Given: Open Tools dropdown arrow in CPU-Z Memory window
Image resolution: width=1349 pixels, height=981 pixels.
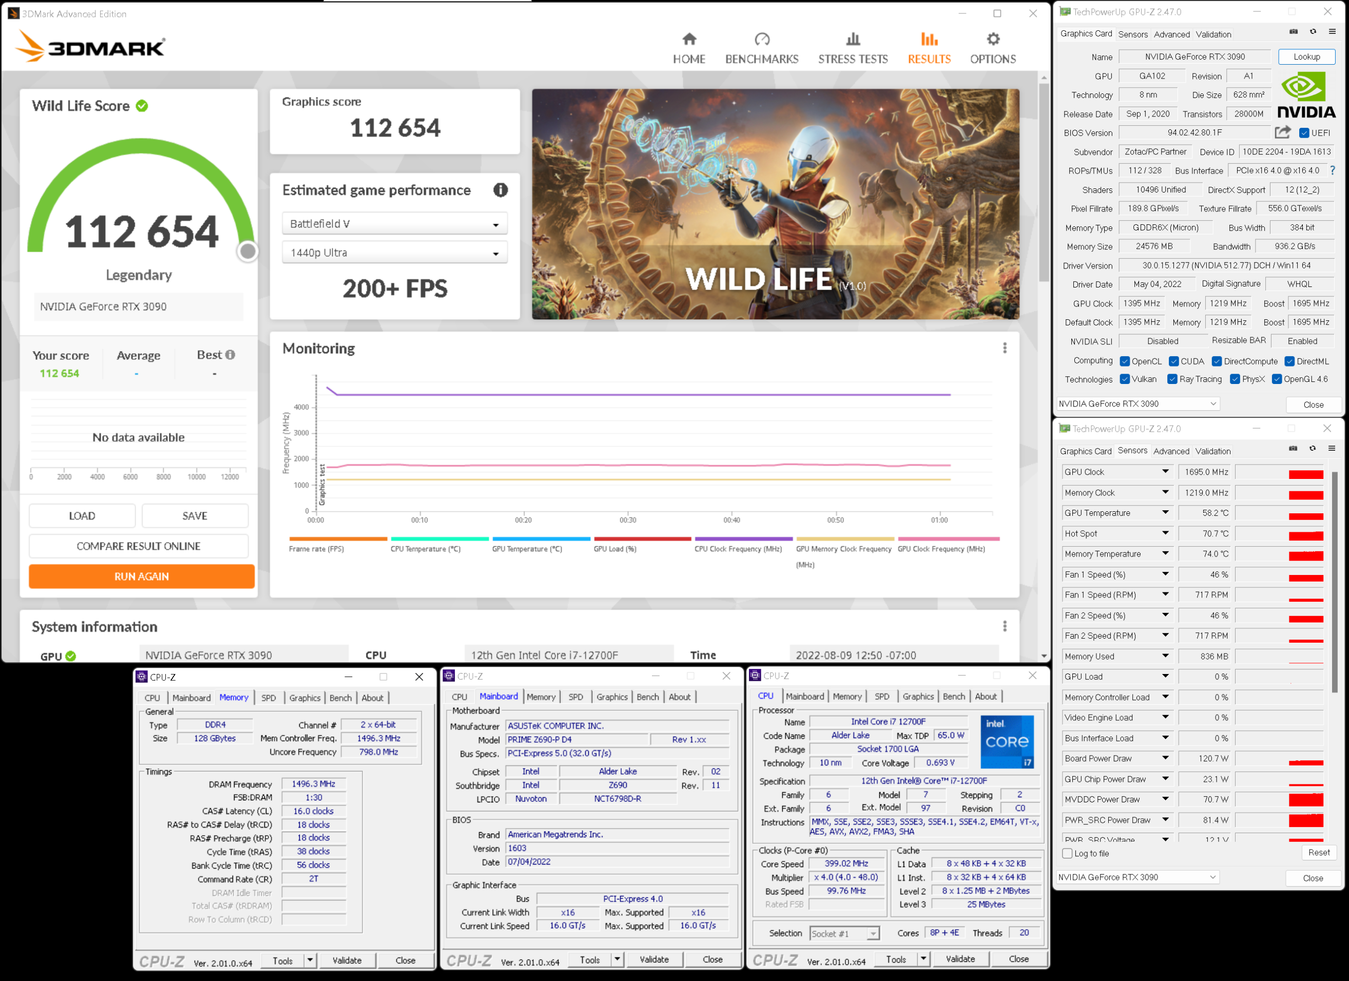Looking at the screenshot, I should 310,960.
